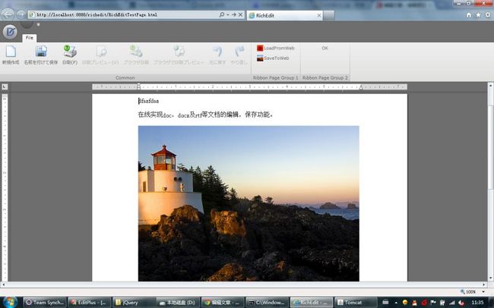Click OK in Ribbon Page Group 2
This screenshot has width=494, height=308.
click(325, 48)
